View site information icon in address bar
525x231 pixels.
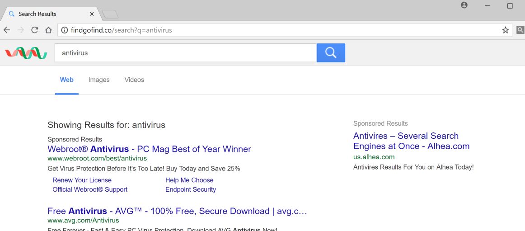tap(64, 30)
